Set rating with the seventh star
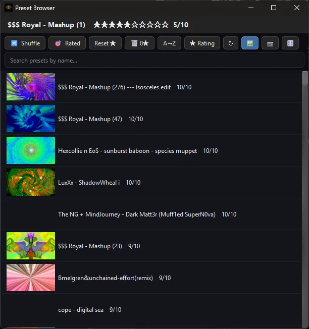309x329 pixels. (142, 25)
